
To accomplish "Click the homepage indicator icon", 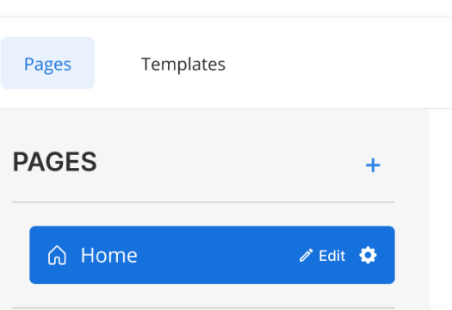I will click(x=57, y=255).
